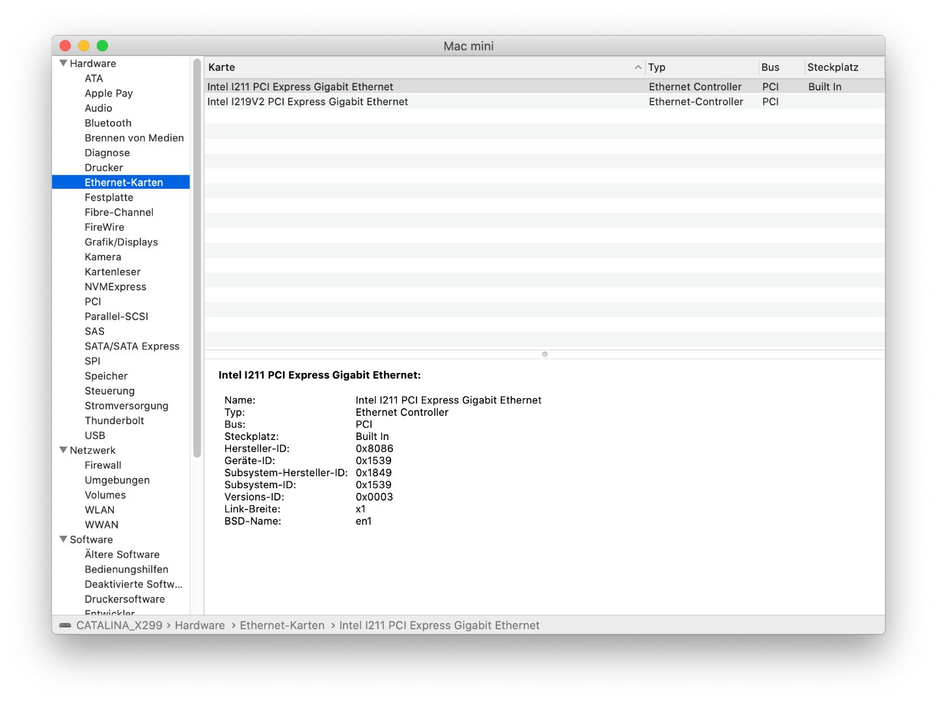Show FireWire information
The height and width of the screenshot is (703, 937).
point(104,227)
